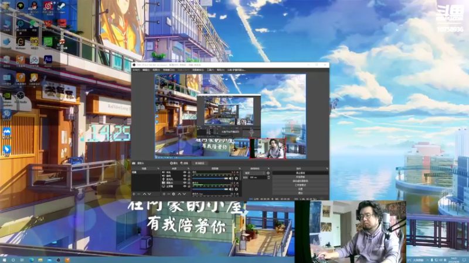Select 摄像头 row in Sources list
Image resolution: width=469 pixels, height=263 pixels.
coord(176,183)
